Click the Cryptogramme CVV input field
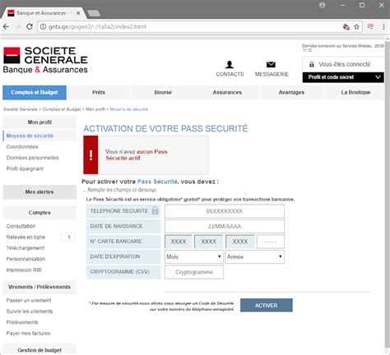 click(x=194, y=272)
